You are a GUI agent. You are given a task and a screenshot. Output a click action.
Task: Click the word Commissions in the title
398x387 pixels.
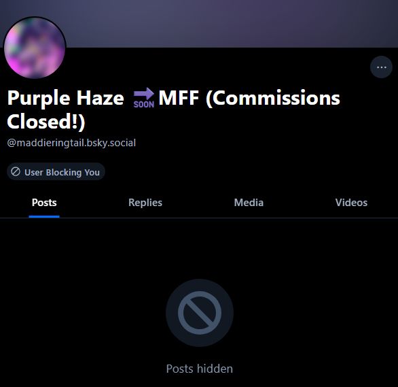276,98
